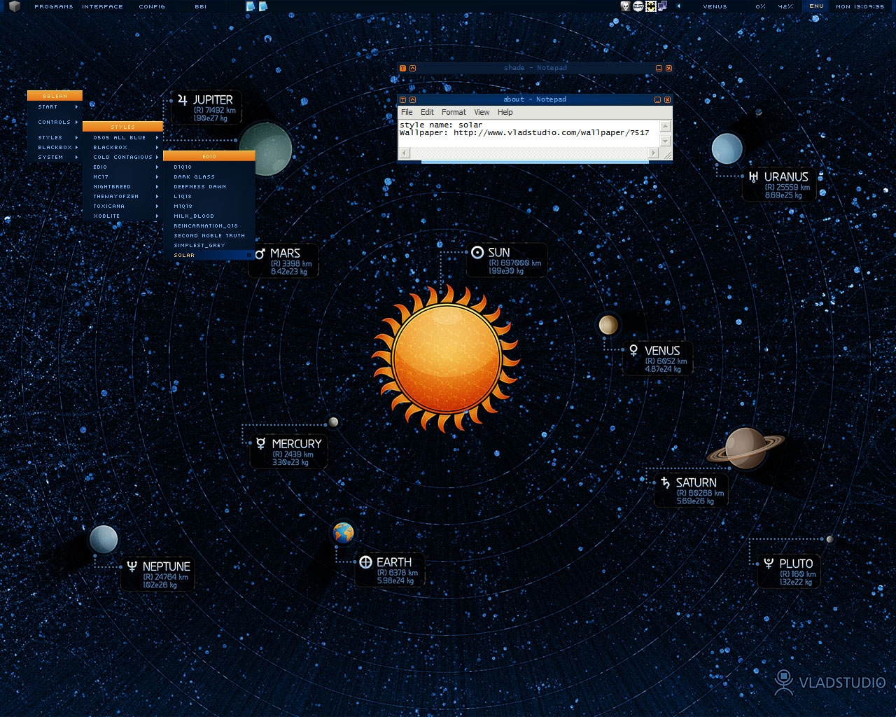Image resolution: width=896 pixels, height=717 pixels.
Task: Expand the 0505 All Blue style folder
Action: pos(123,138)
